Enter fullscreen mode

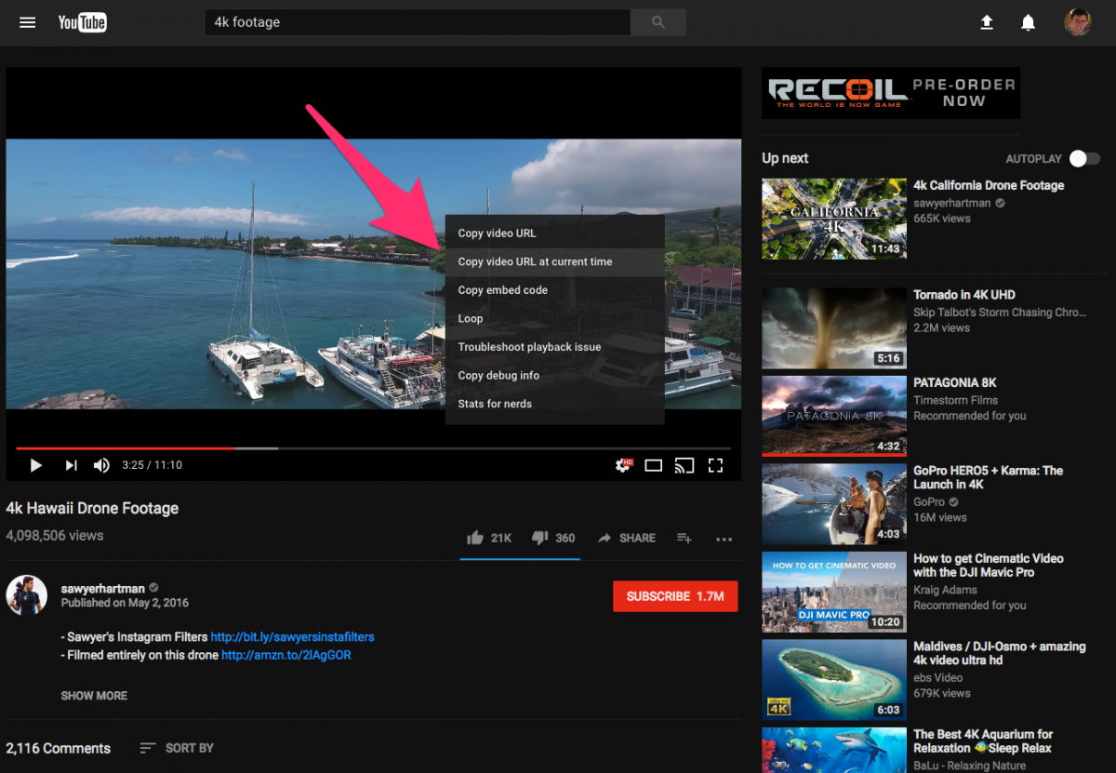[714, 464]
